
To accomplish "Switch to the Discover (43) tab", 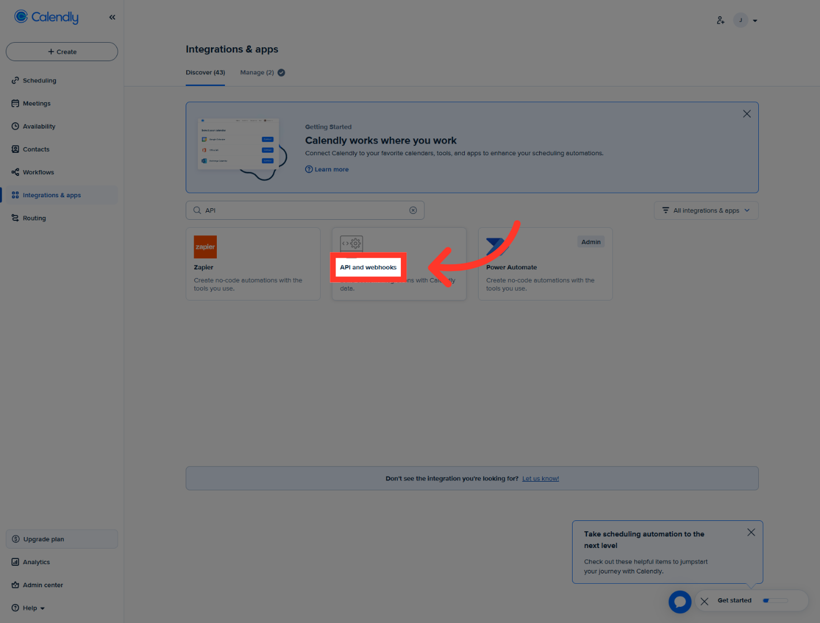I will [x=205, y=73].
